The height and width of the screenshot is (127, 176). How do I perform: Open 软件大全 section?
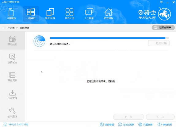coord(70,14)
